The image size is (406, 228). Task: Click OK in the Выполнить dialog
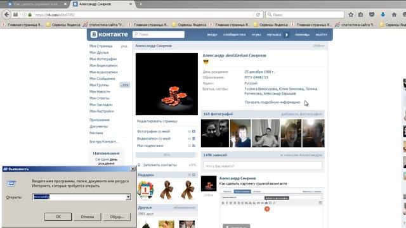click(x=58, y=217)
